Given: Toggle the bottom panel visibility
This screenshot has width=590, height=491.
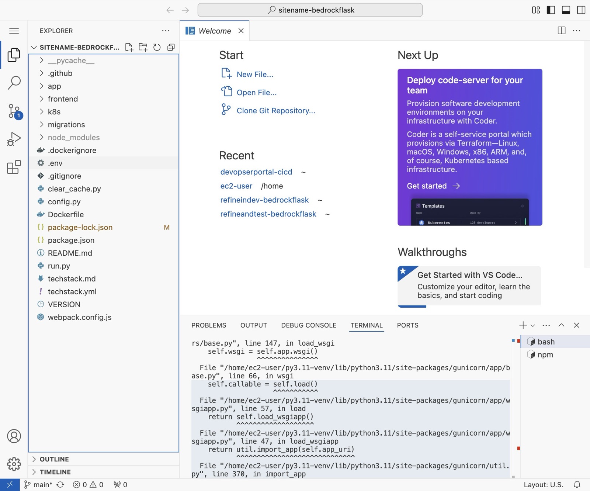Looking at the screenshot, I should pyautogui.click(x=566, y=10).
